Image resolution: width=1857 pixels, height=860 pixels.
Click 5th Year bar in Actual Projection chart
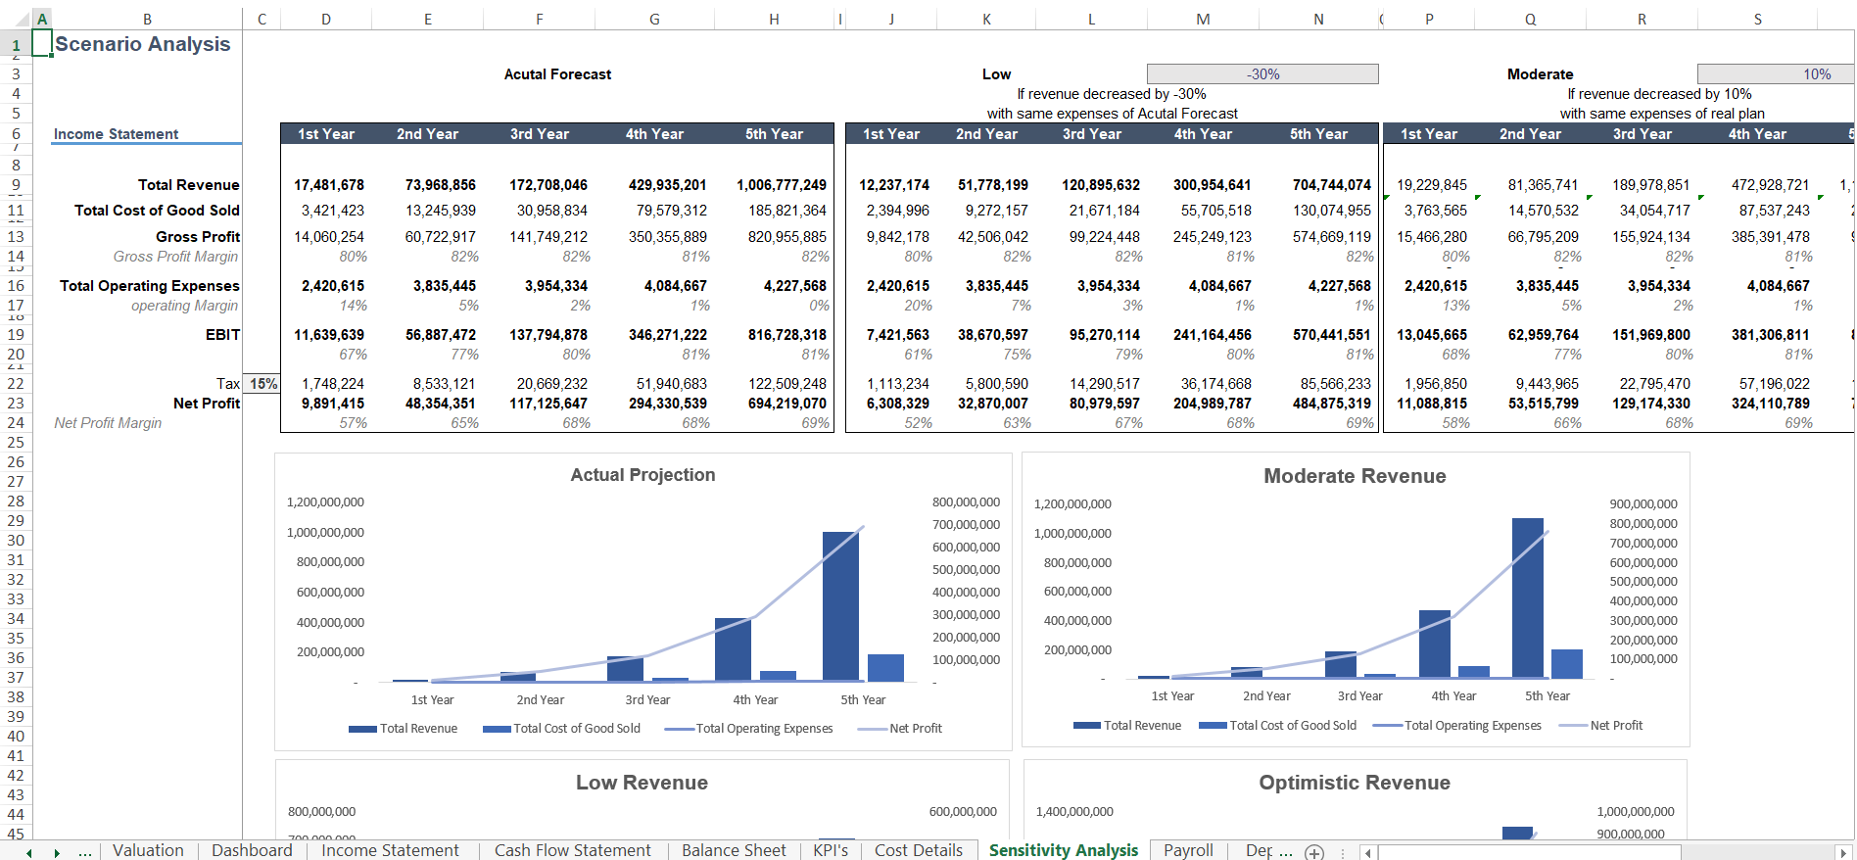click(x=840, y=606)
